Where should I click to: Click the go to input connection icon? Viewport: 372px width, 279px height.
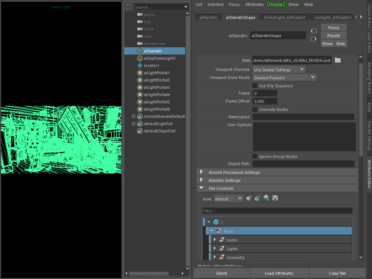[313, 31]
